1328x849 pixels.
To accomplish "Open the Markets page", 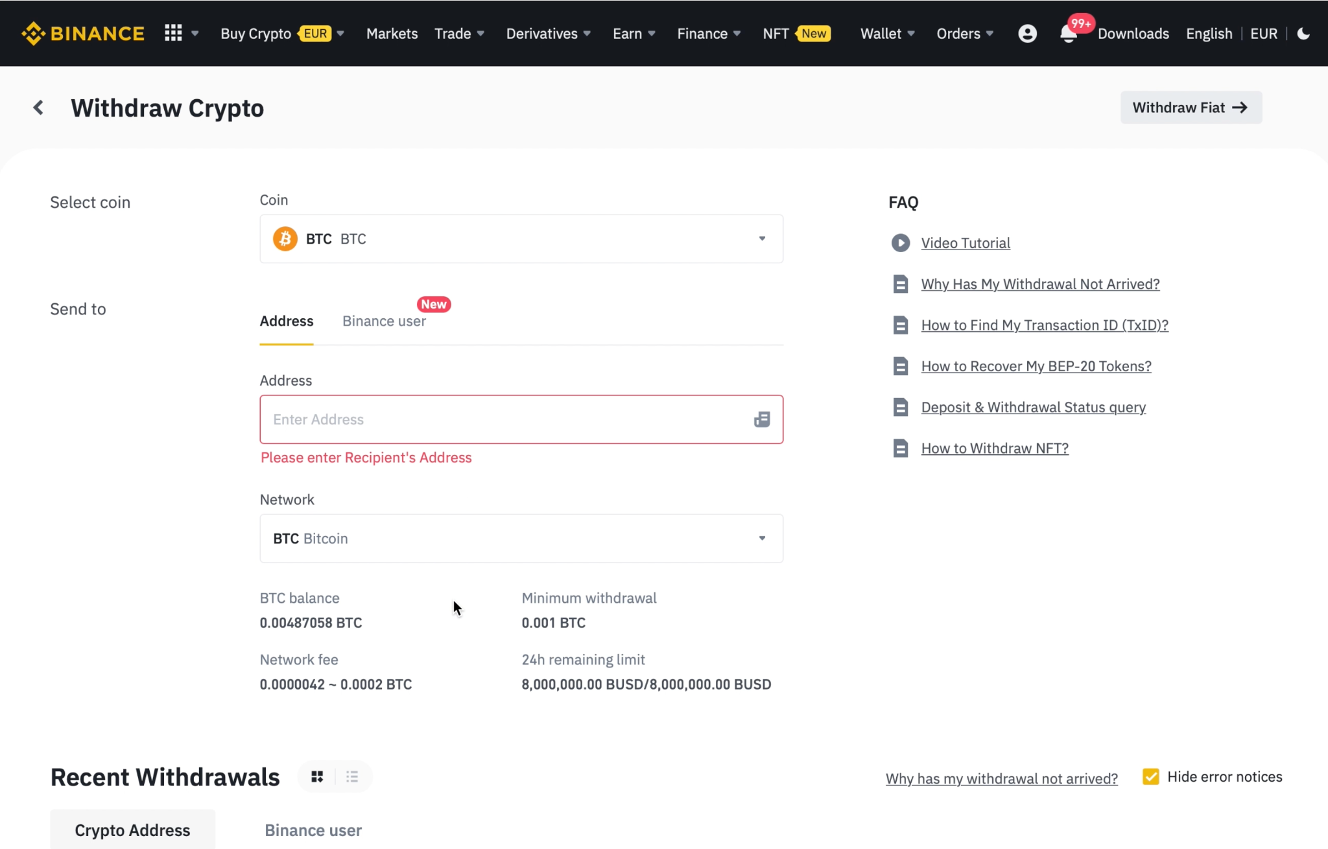I will (392, 34).
